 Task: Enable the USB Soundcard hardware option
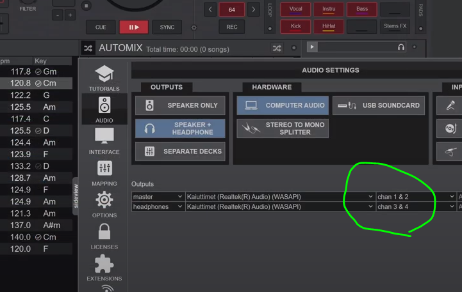(378, 105)
